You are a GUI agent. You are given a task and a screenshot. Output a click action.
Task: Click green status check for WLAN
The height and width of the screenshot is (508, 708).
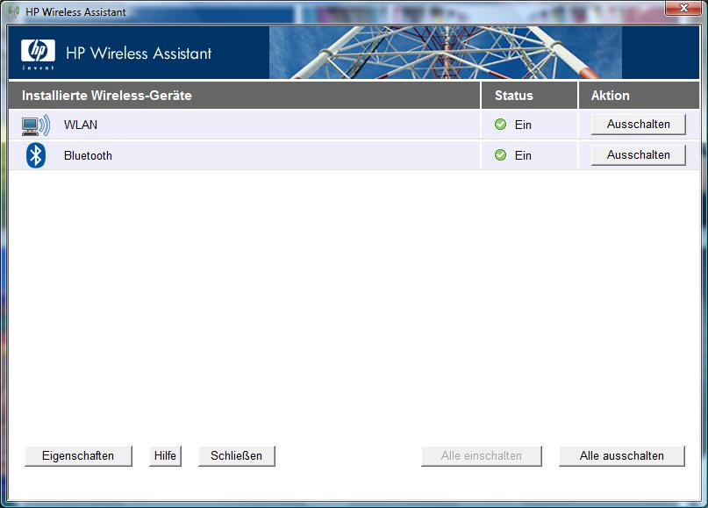click(x=500, y=125)
